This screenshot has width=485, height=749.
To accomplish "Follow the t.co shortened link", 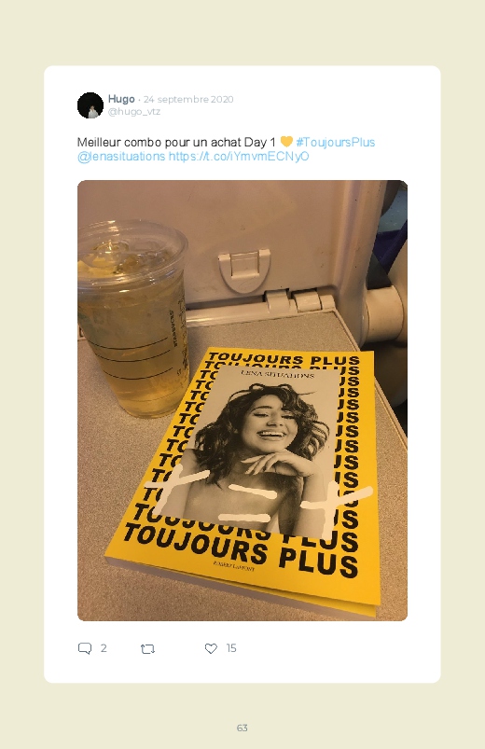I will 239,157.
